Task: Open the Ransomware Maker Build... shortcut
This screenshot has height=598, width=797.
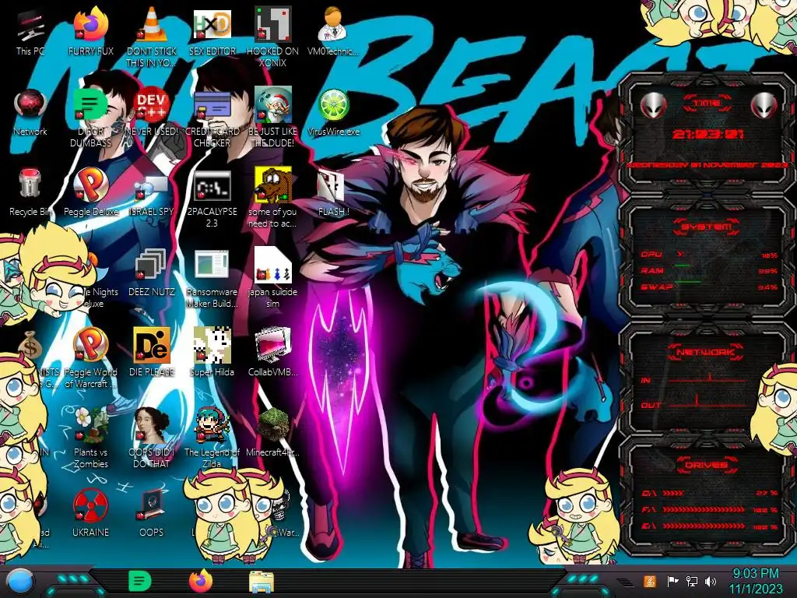Action: (x=212, y=279)
